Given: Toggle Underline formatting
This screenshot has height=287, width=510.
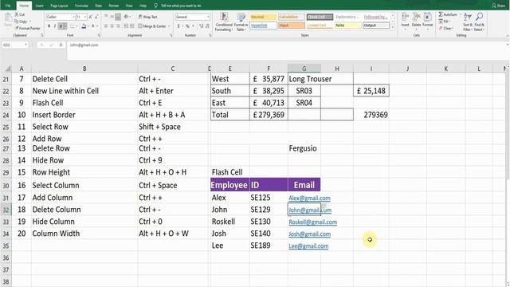Looking at the screenshot, I should coord(61,26).
